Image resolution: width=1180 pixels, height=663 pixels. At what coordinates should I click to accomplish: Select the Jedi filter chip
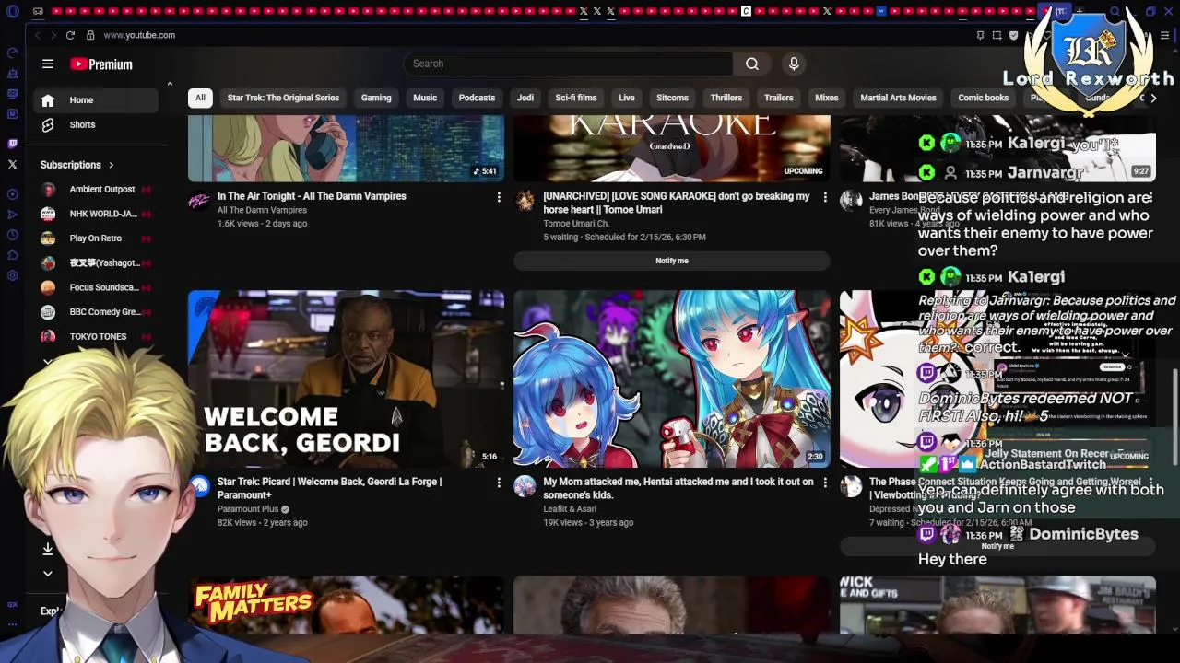pos(525,98)
